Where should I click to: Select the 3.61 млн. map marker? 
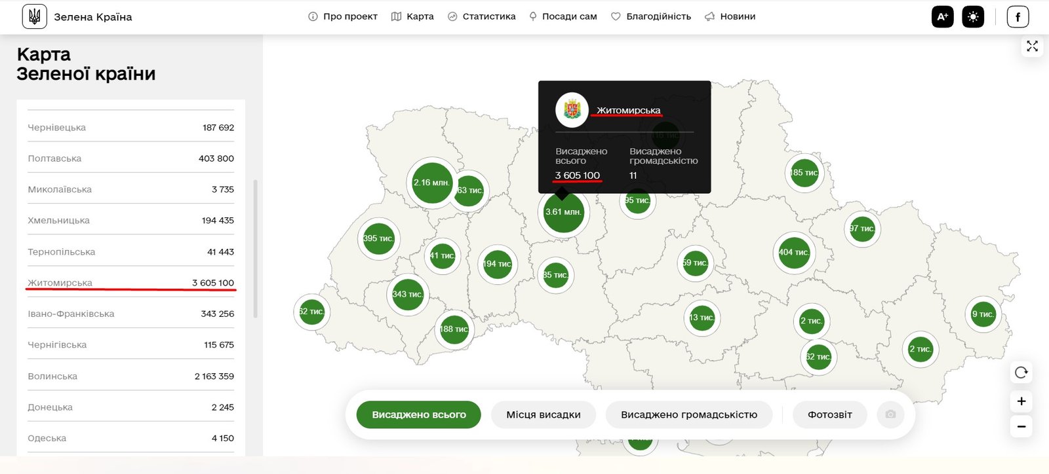[x=564, y=212]
